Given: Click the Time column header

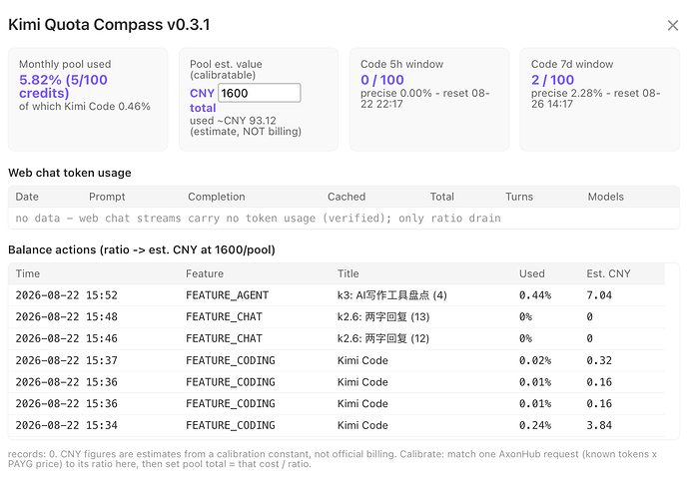Looking at the screenshot, I should coord(28,273).
